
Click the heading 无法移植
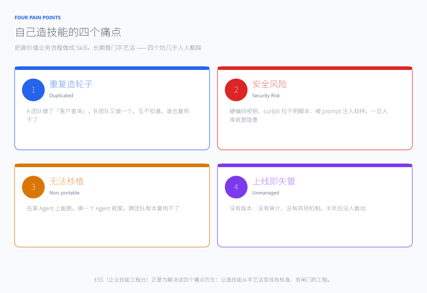(x=66, y=181)
